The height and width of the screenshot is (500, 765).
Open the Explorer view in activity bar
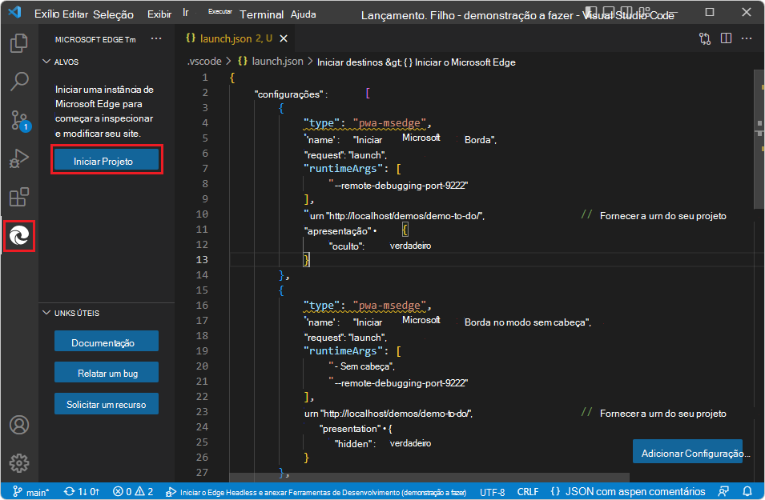[19, 43]
